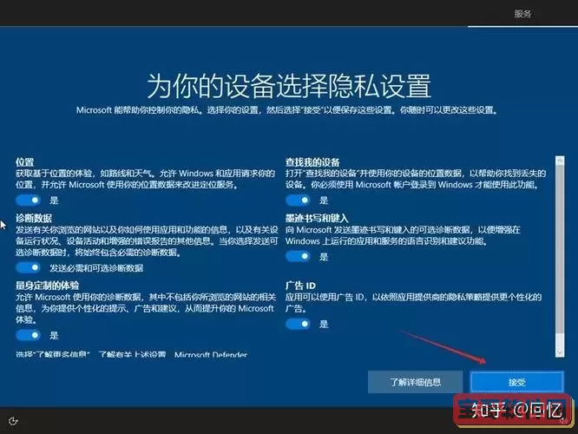This screenshot has width=578, height=434.
Task: Click the vertical scrollbar thumb
Action: 560,249
